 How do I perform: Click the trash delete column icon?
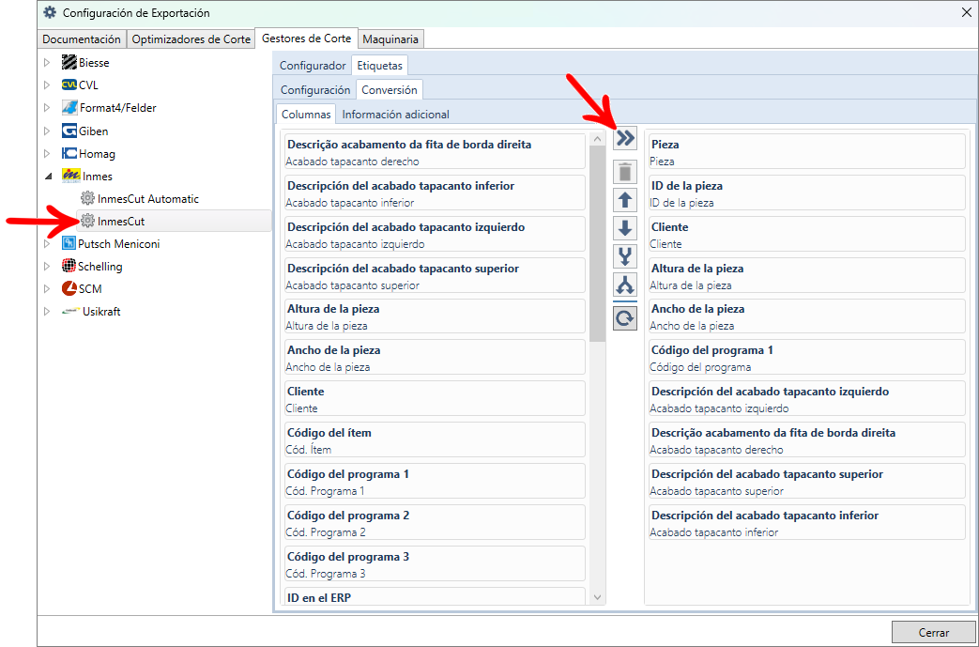pos(625,172)
